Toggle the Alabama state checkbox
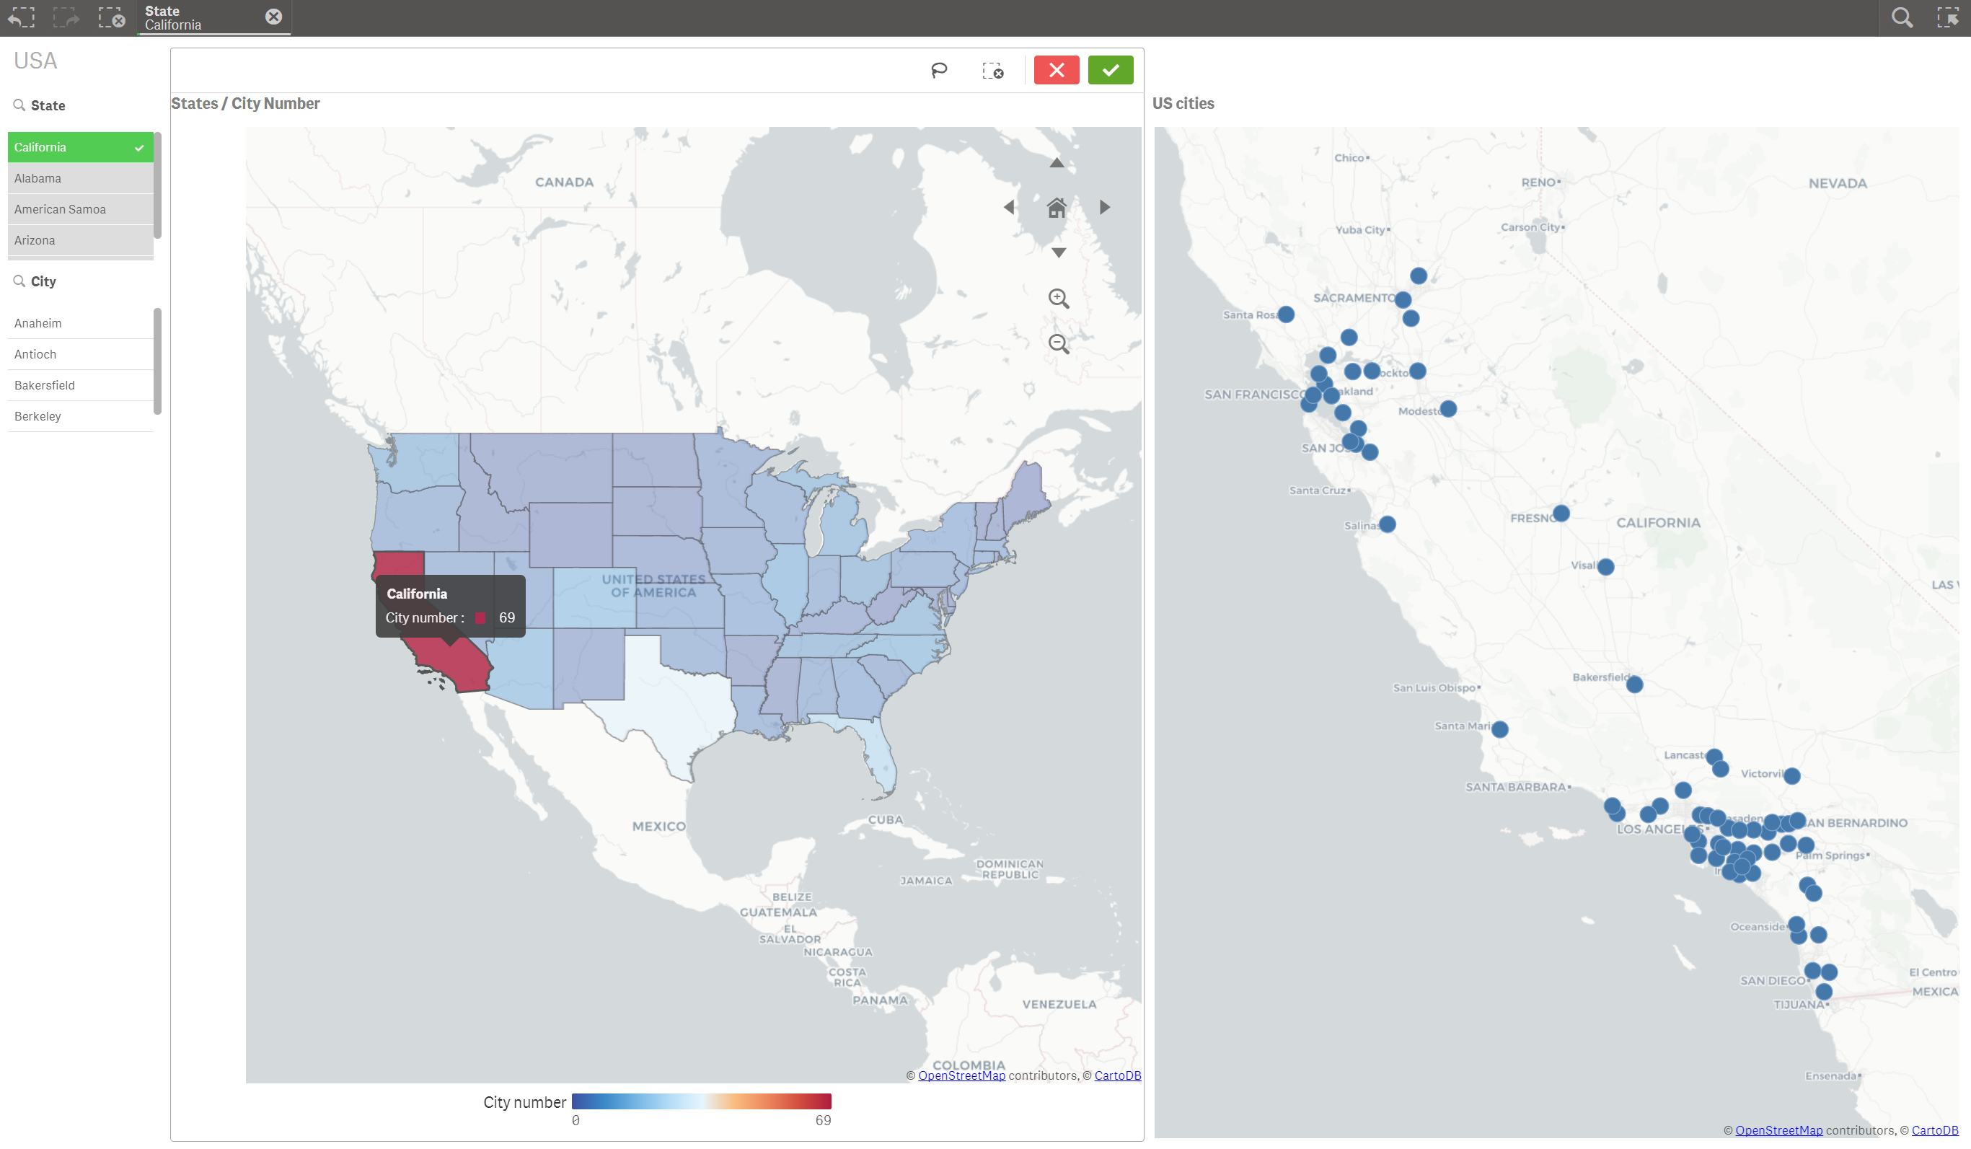Viewport: 1971px width, 1149px height. [x=78, y=178]
